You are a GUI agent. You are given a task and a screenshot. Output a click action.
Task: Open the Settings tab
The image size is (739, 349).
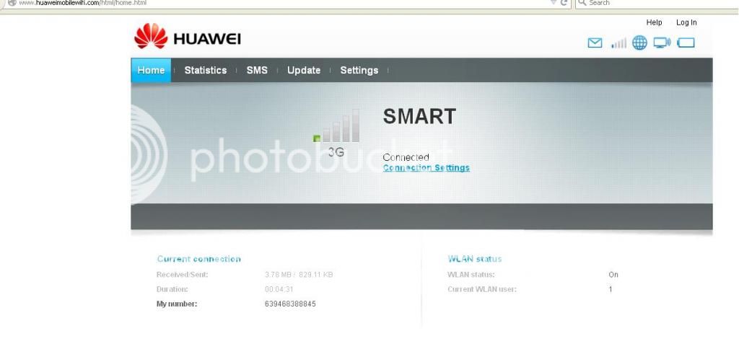pyautogui.click(x=359, y=70)
